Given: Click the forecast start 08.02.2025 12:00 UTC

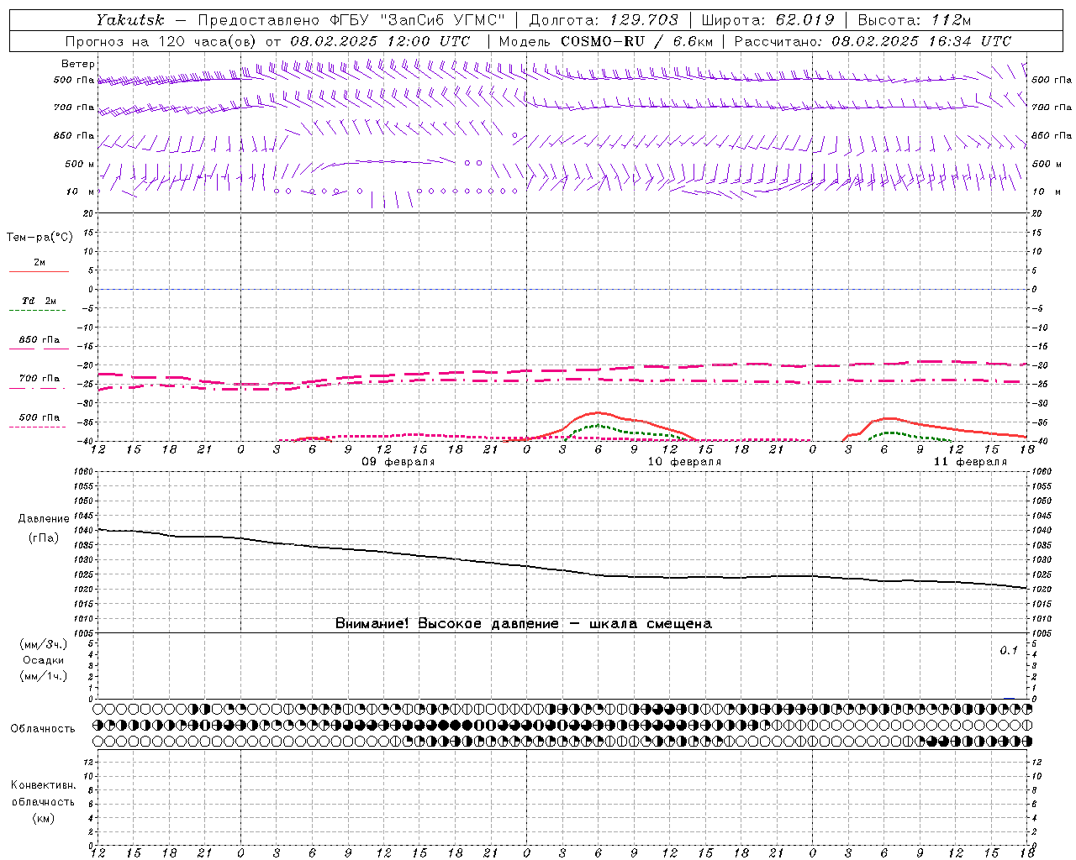Looking at the screenshot, I should coord(380,41).
